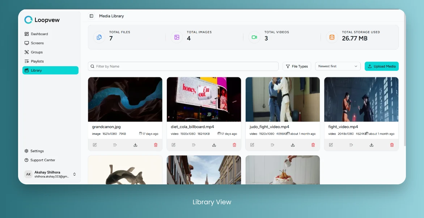Click the Total Videos camera icon
The image size is (424, 218).
[254, 37]
